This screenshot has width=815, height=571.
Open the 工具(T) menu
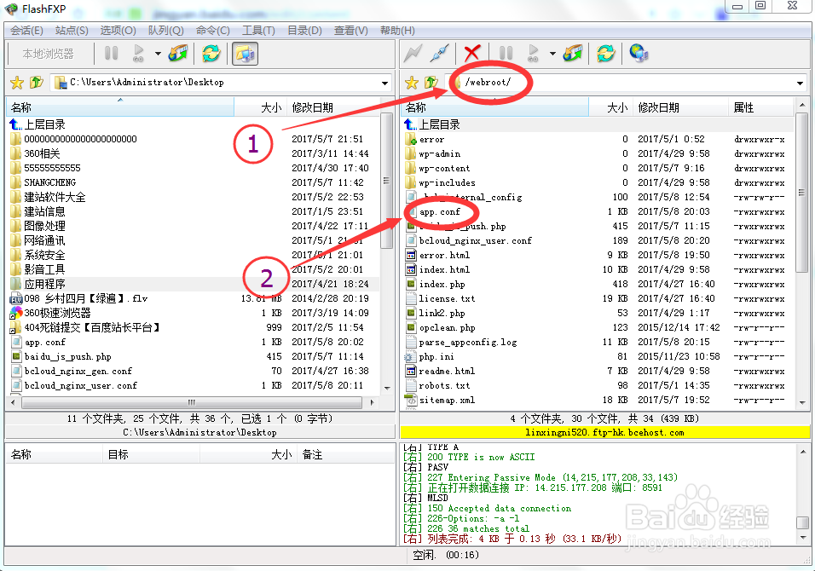click(x=258, y=30)
